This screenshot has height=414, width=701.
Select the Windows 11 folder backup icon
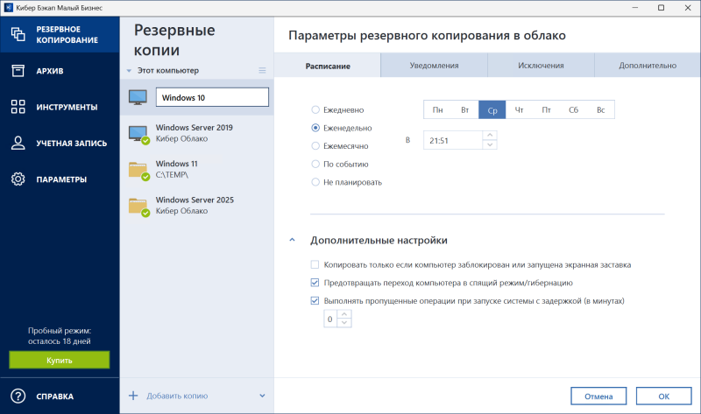[138, 170]
